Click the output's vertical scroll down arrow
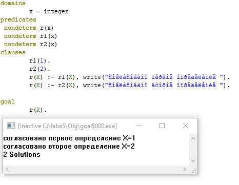The image size is (239, 185). [x=193, y=161]
